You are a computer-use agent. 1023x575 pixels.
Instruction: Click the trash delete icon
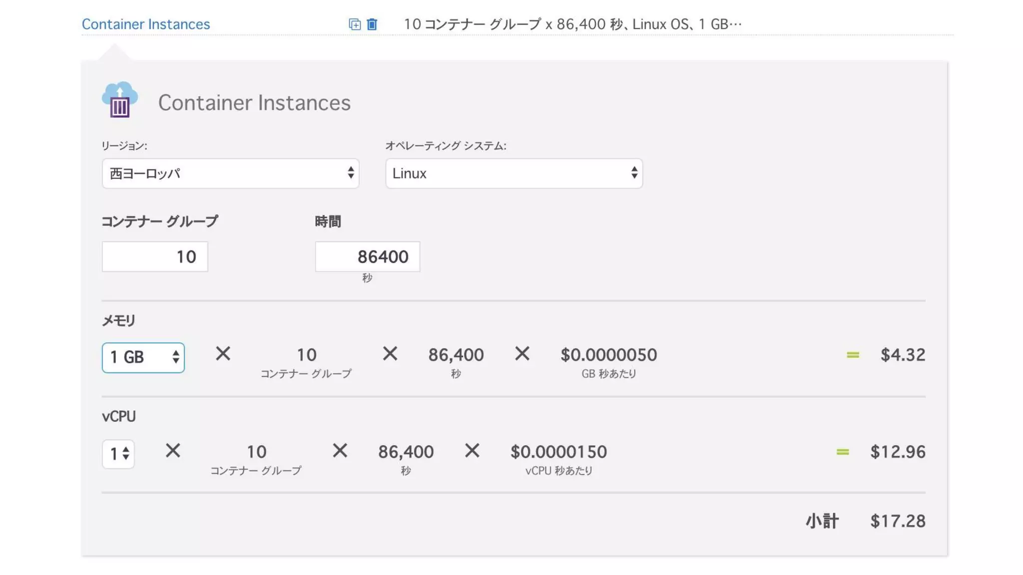[372, 24]
